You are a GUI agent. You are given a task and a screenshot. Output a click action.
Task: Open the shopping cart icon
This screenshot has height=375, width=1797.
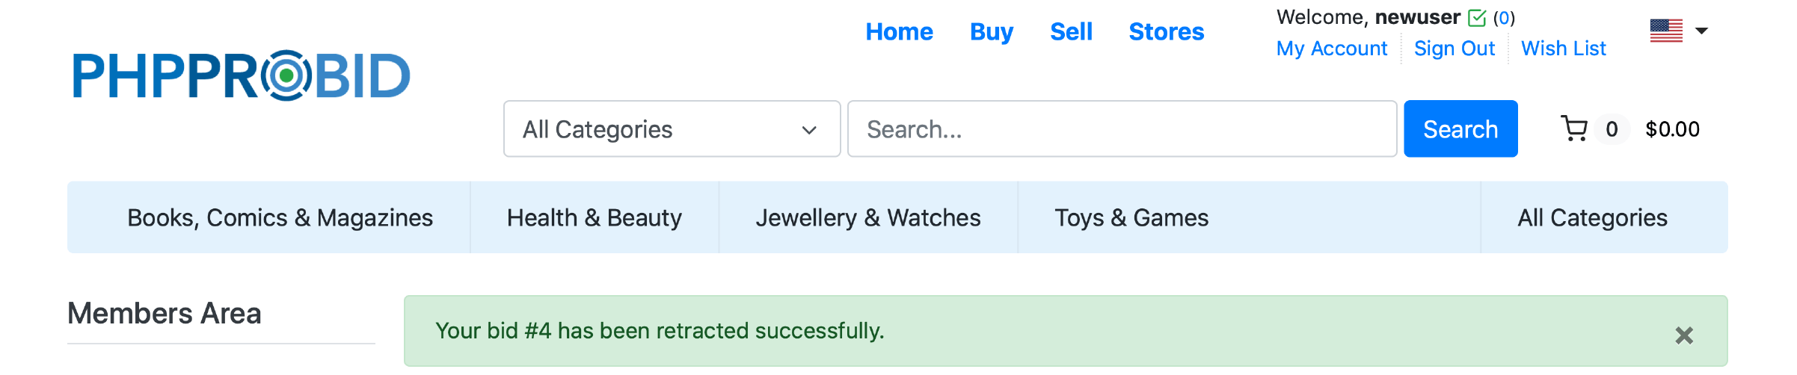click(1574, 128)
